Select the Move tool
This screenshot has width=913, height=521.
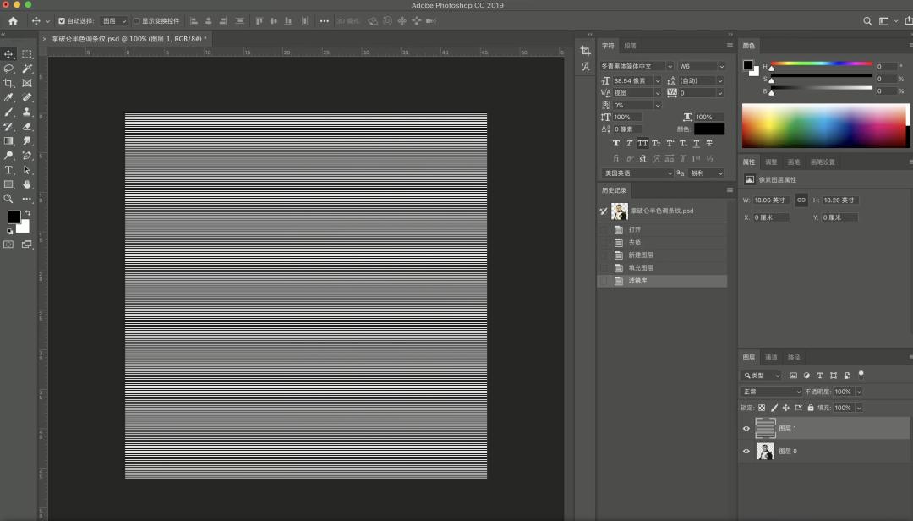(x=8, y=54)
